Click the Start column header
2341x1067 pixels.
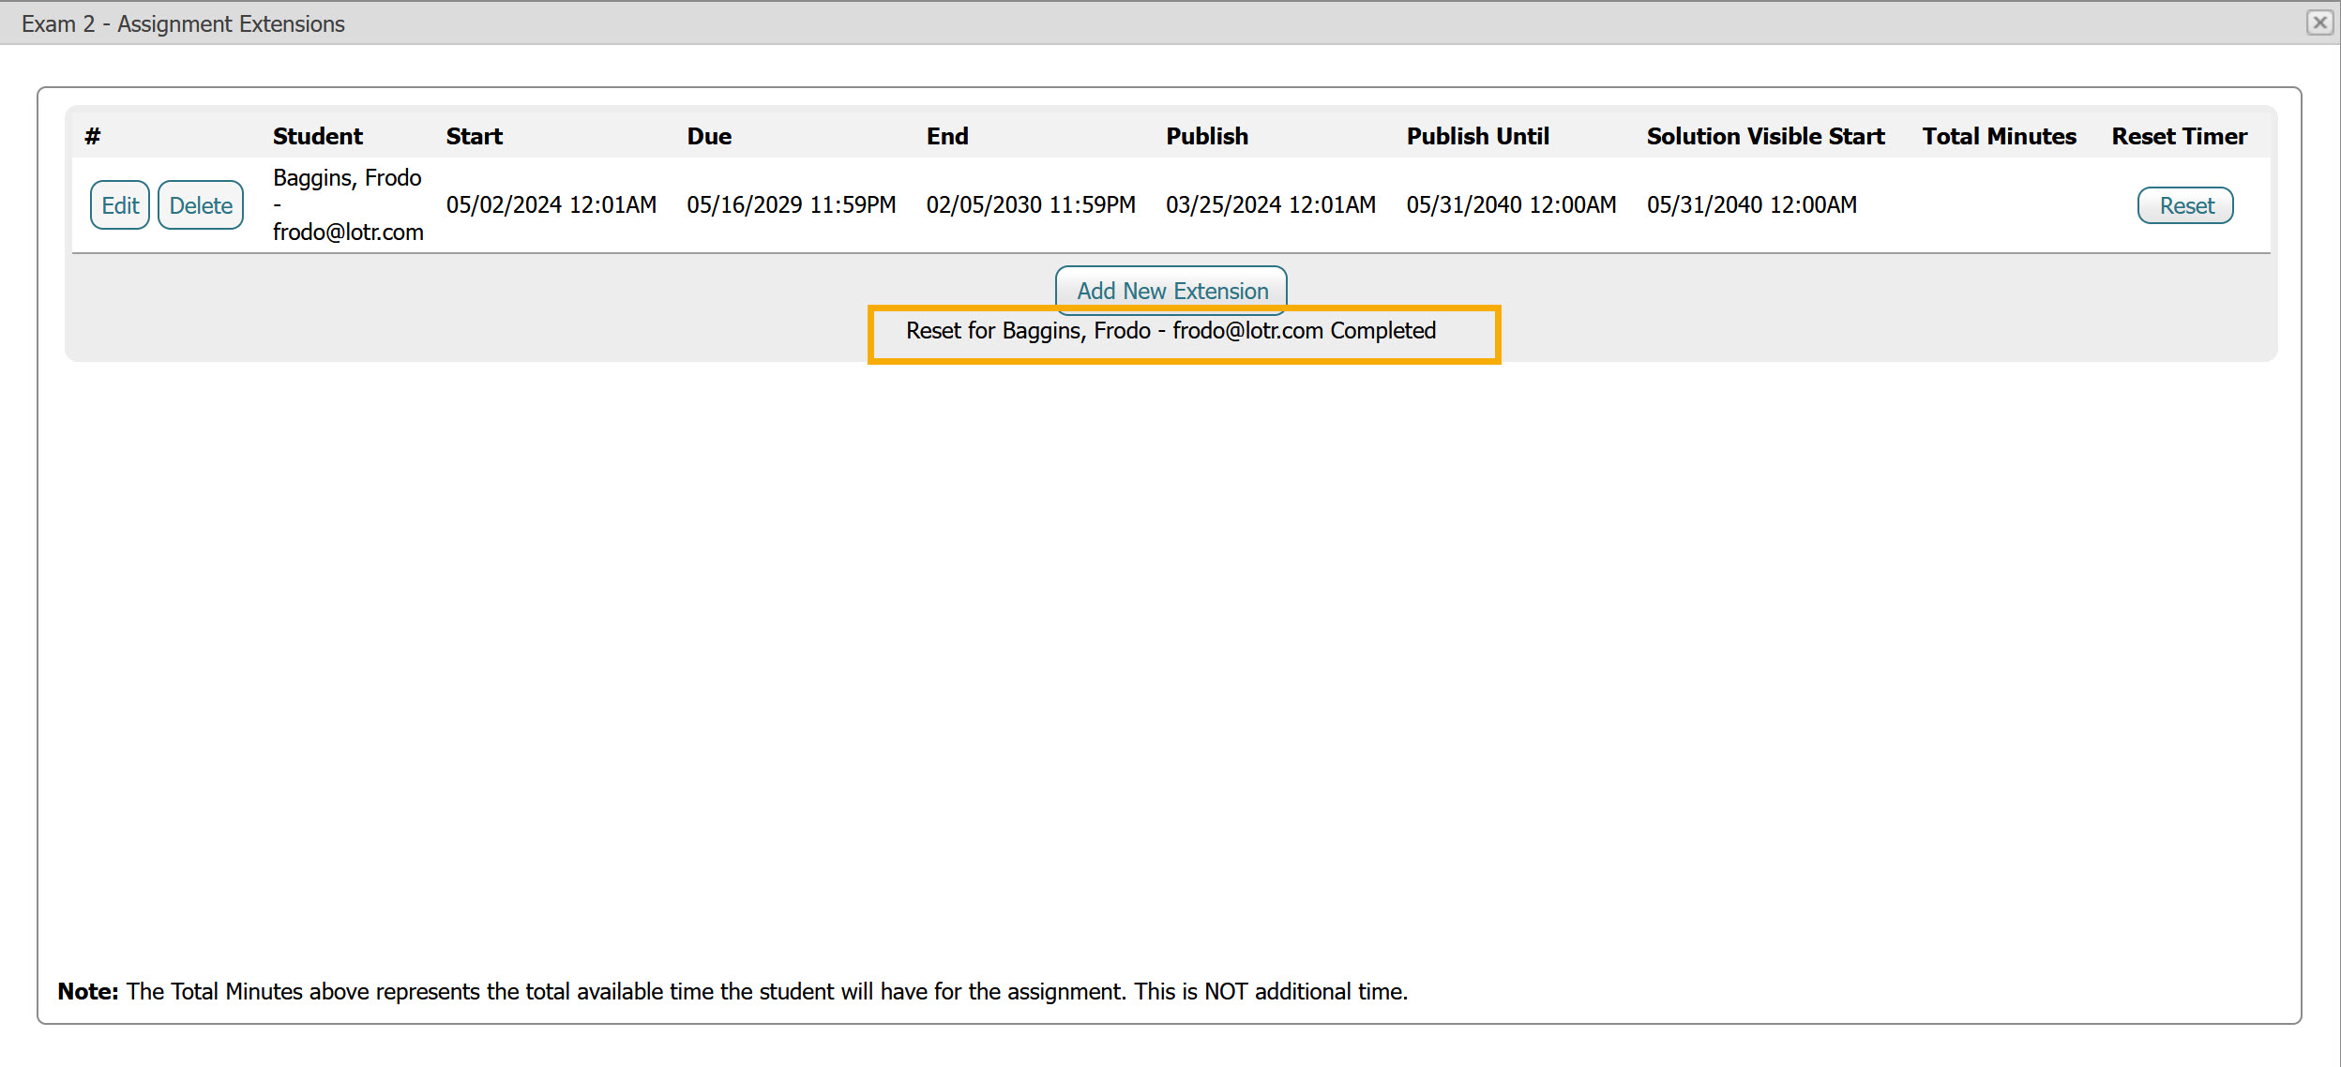(x=474, y=136)
